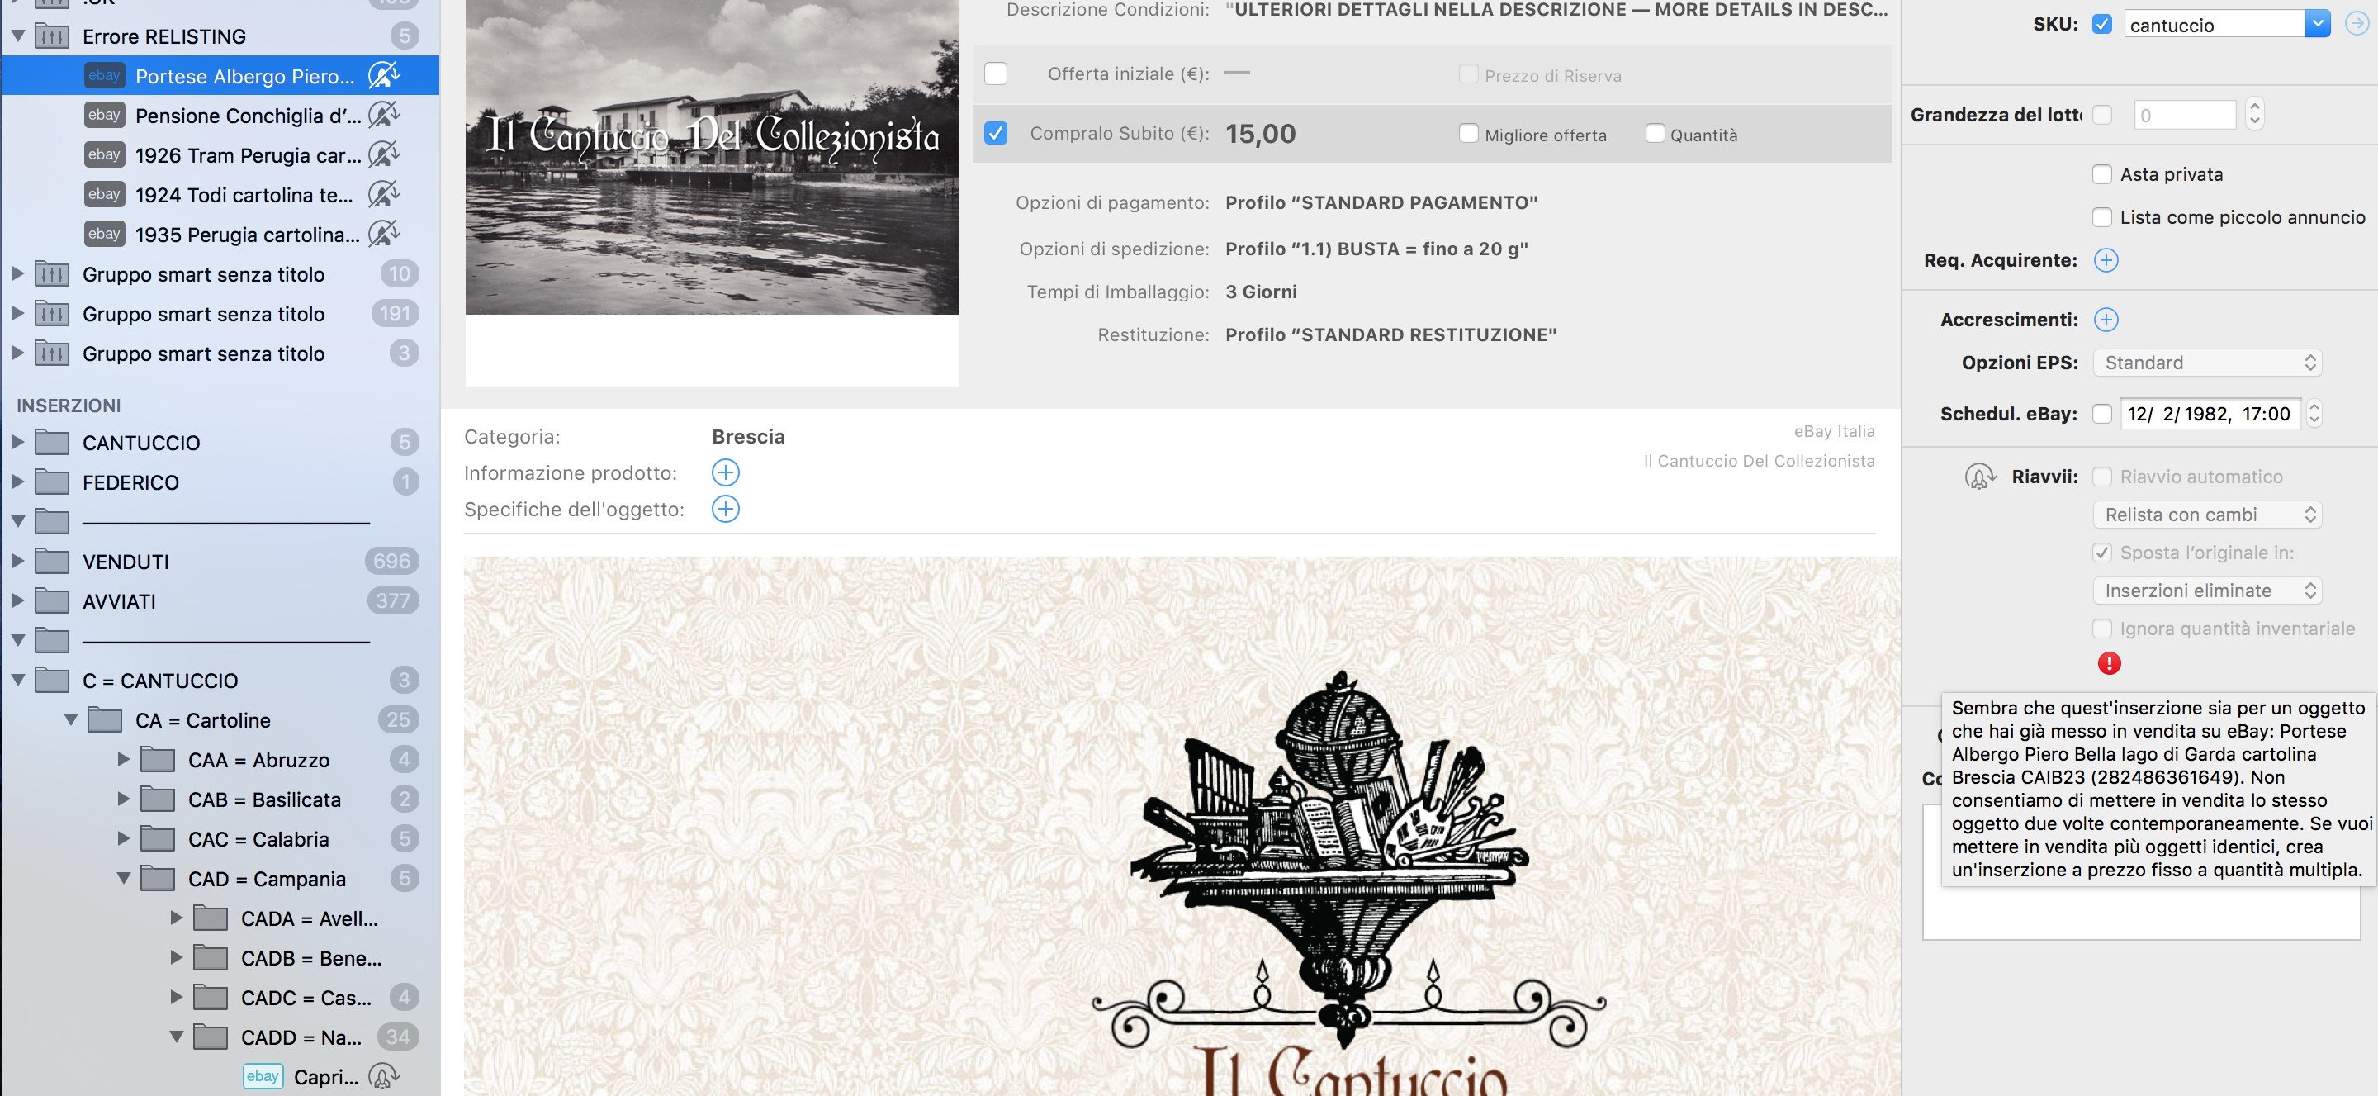
Task: Add Informazione prodotto with the plus icon
Action: 726,472
